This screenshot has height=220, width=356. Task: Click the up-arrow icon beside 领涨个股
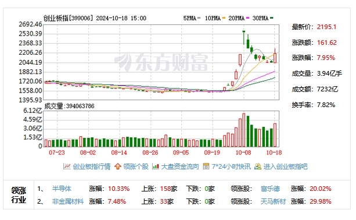click(118, 166)
